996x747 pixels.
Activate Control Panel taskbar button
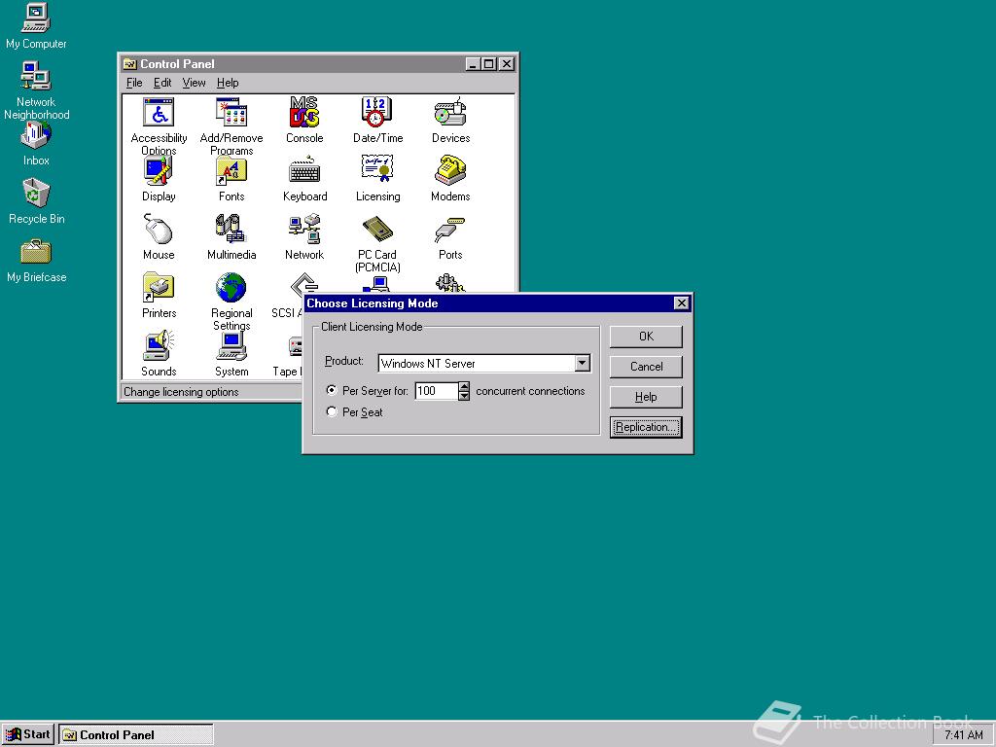pos(136,735)
